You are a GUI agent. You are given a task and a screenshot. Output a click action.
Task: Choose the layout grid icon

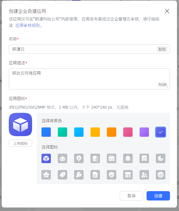128,175
